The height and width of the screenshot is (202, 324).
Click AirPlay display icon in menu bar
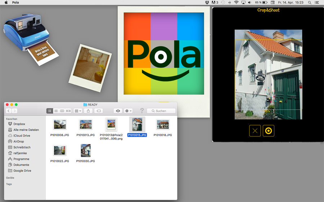pyautogui.click(x=243, y=3)
